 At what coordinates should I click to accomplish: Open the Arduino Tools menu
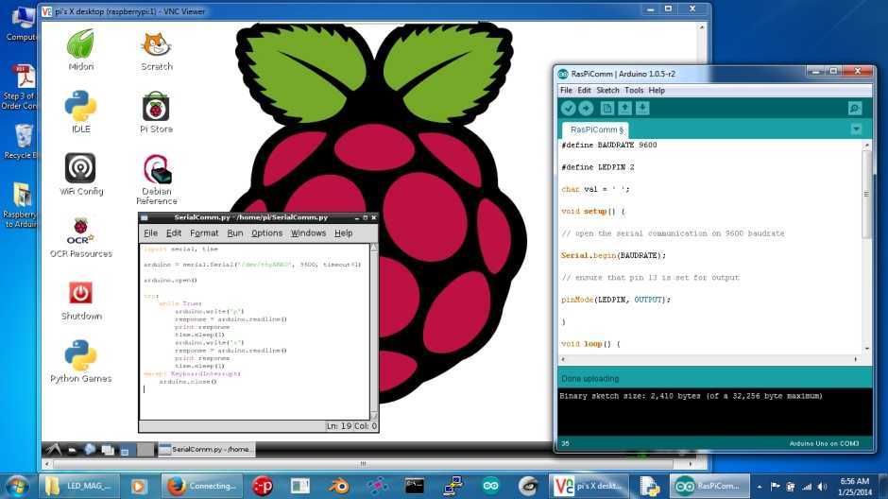(x=634, y=90)
